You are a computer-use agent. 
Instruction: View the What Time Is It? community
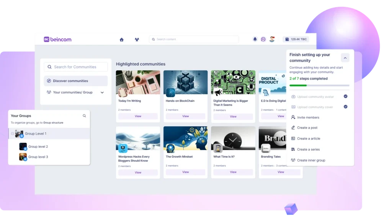(x=233, y=172)
